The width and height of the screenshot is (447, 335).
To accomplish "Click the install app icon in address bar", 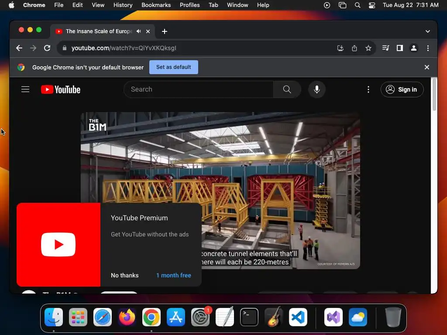I will pos(340,48).
